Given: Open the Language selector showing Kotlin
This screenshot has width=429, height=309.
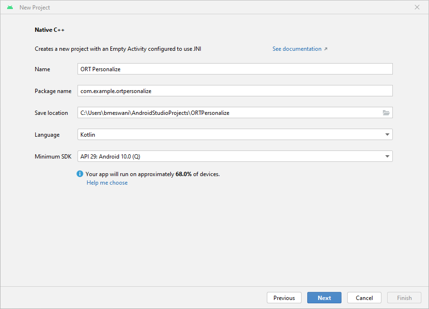Looking at the screenshot, I should point(234,134).
